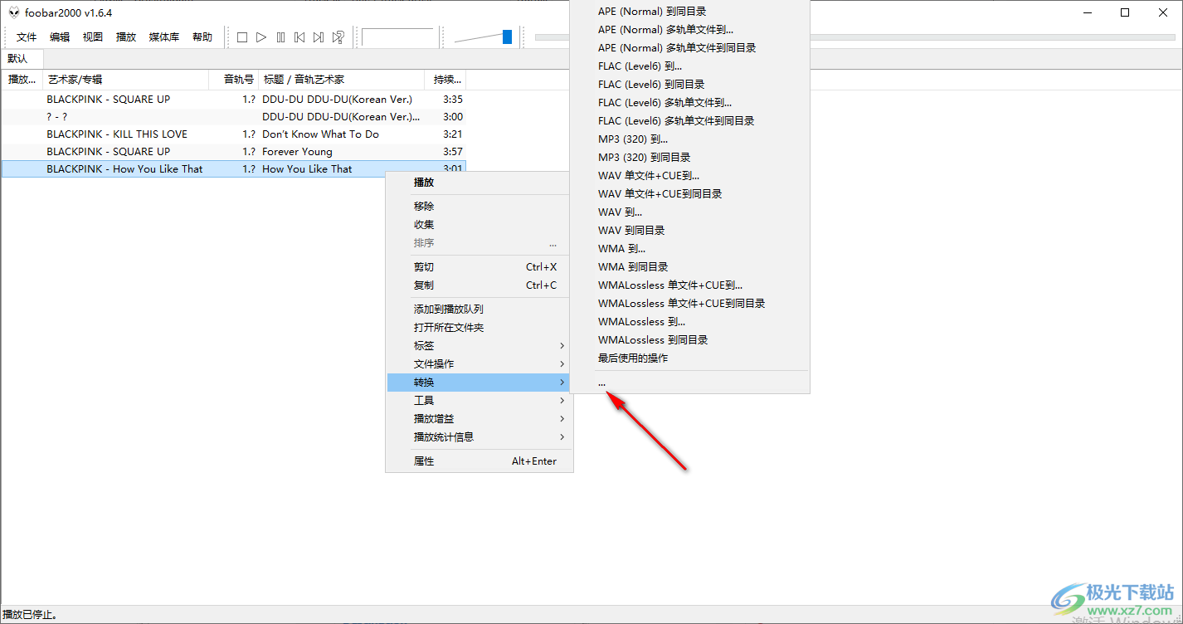1183x624 pixels.
Task: Choose 剪切 in the context menu
Action: (x=480, y=267)
